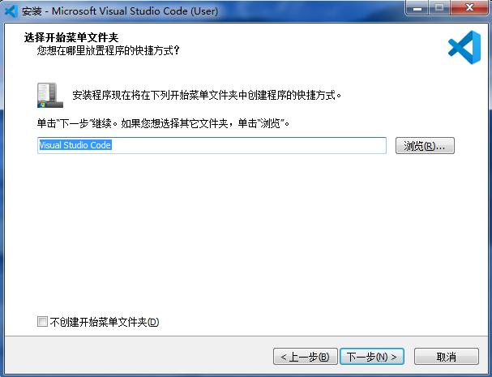Abort setup with the 取消 button

coord(446,356)
